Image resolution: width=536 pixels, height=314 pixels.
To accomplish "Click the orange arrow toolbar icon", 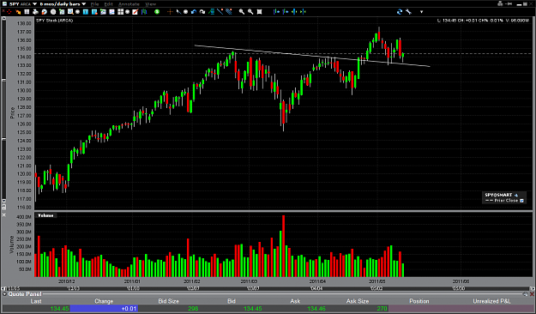I will coord(18,12).
